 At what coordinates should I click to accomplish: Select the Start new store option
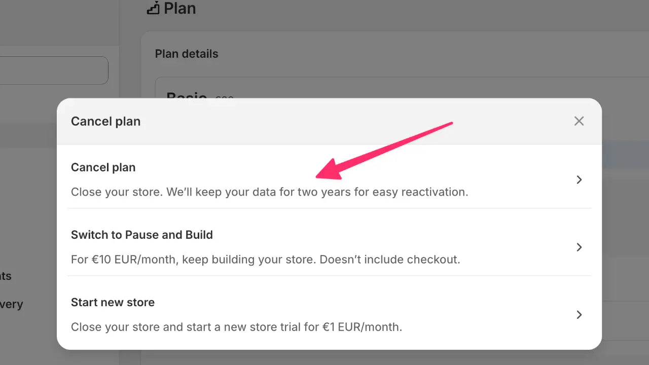113,302
